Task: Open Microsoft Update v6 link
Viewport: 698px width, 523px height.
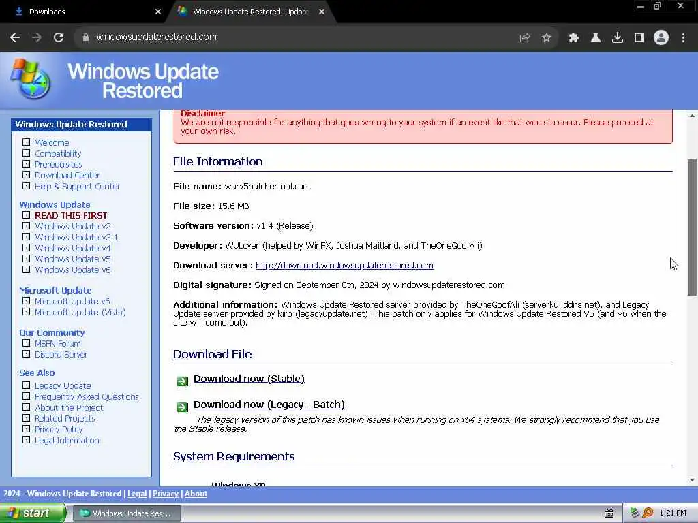Action: click(72, 302)
